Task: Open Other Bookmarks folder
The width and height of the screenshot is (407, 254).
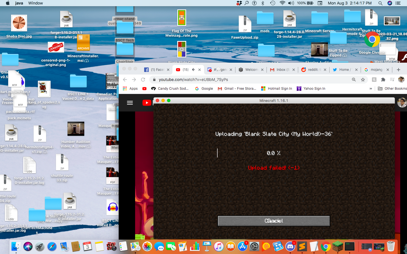Action: [x=392, y=89]
